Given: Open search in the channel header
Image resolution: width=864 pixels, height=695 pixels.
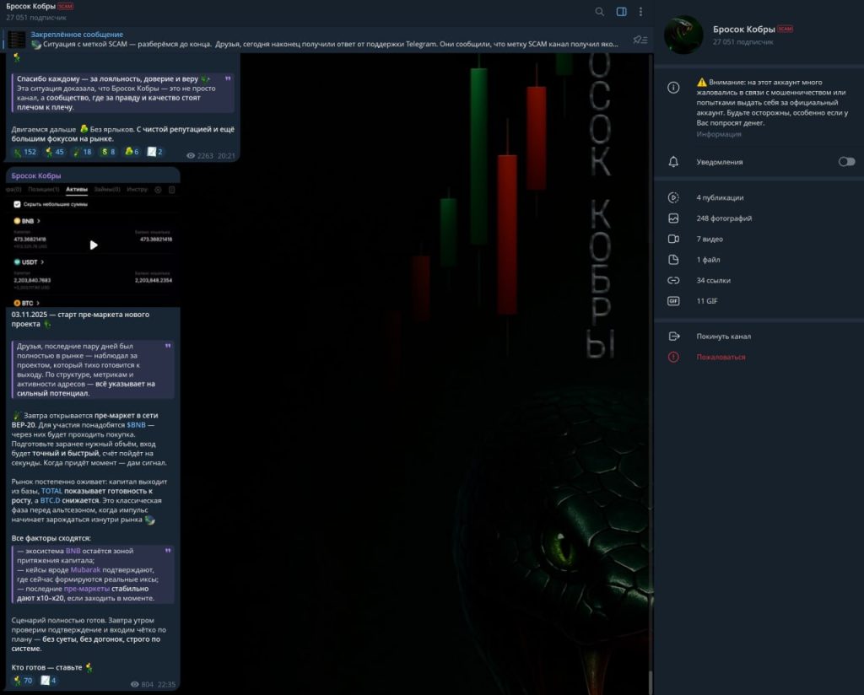Looking at the screenshot, I should pos(599,12).
